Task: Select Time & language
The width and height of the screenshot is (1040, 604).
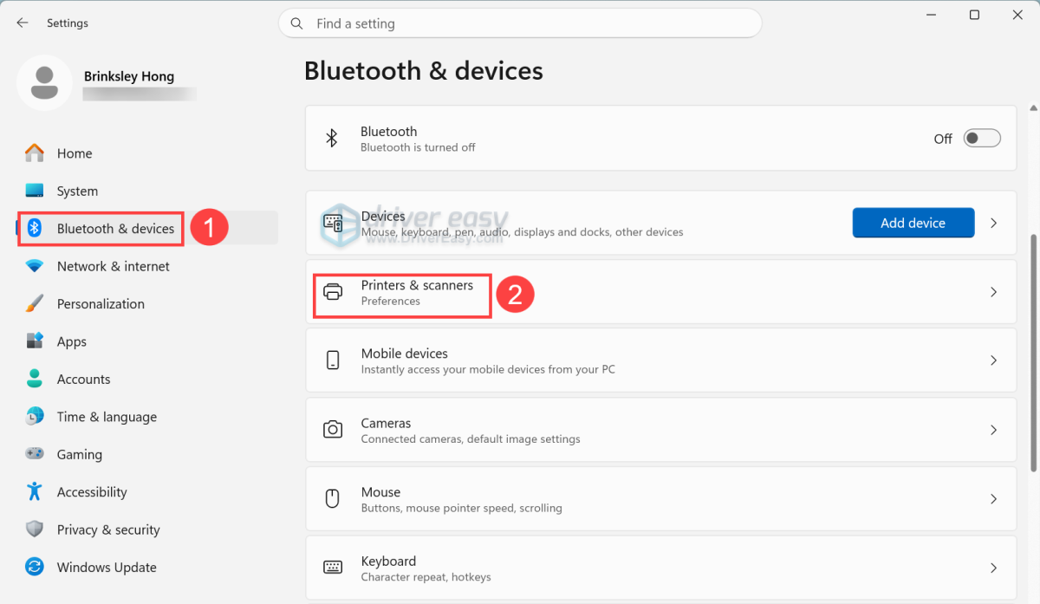Action: tap(147, 417)
